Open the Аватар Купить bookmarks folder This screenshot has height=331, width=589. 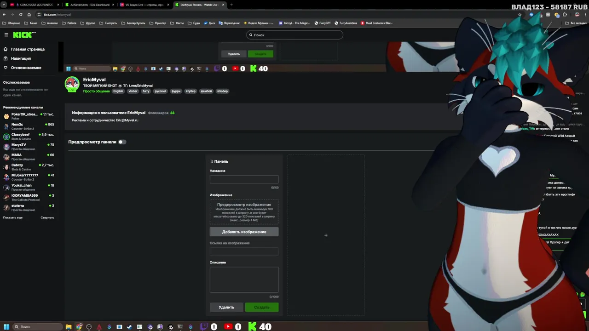[133, 23]
